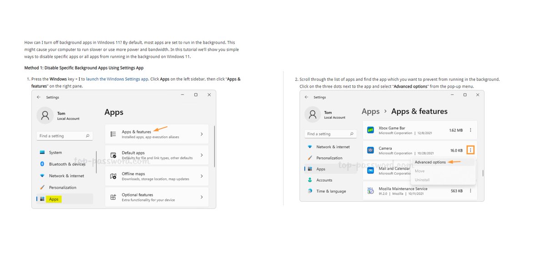Open Time & language settings
Screen dimensions: 546x269
click(330, 191)
